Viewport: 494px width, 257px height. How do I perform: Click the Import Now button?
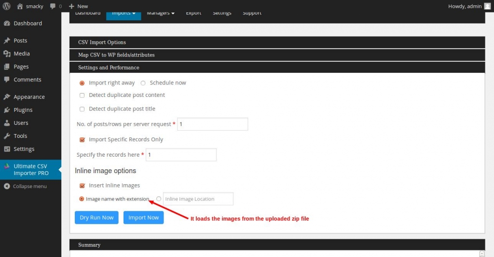[144, 217]
